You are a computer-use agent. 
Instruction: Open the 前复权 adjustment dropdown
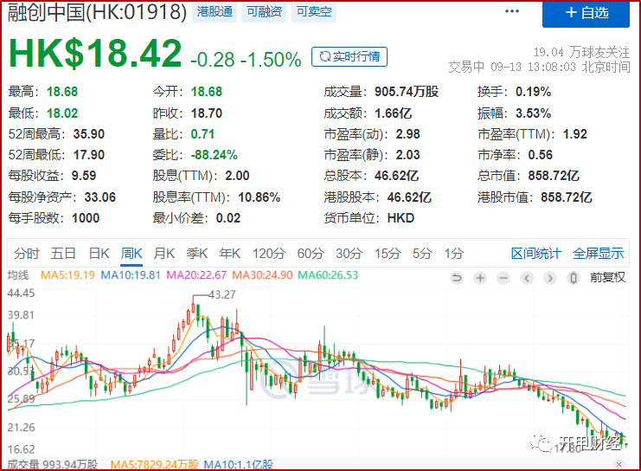click(x=607, y=277)
